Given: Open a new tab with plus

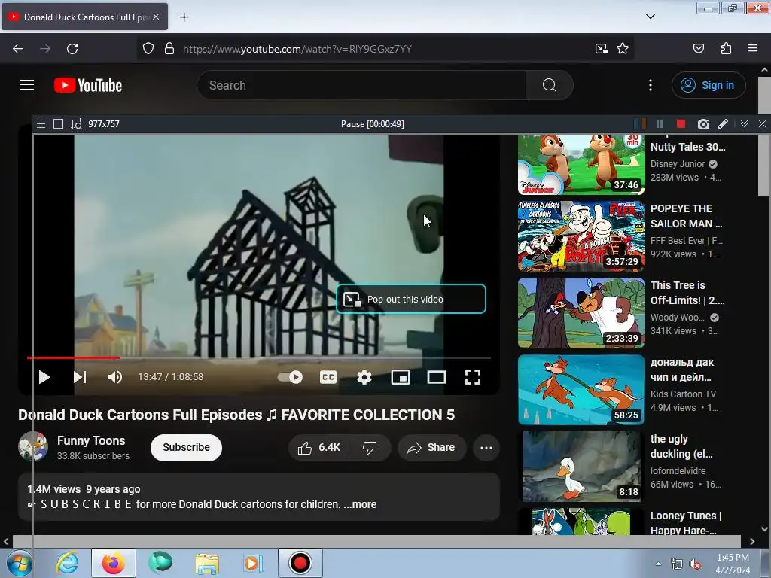Looking at the screenshot, I should click(184, 17).
